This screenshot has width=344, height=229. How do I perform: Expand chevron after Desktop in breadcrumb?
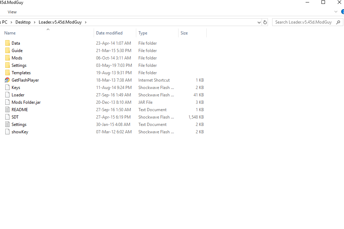[x=35, y=22]
